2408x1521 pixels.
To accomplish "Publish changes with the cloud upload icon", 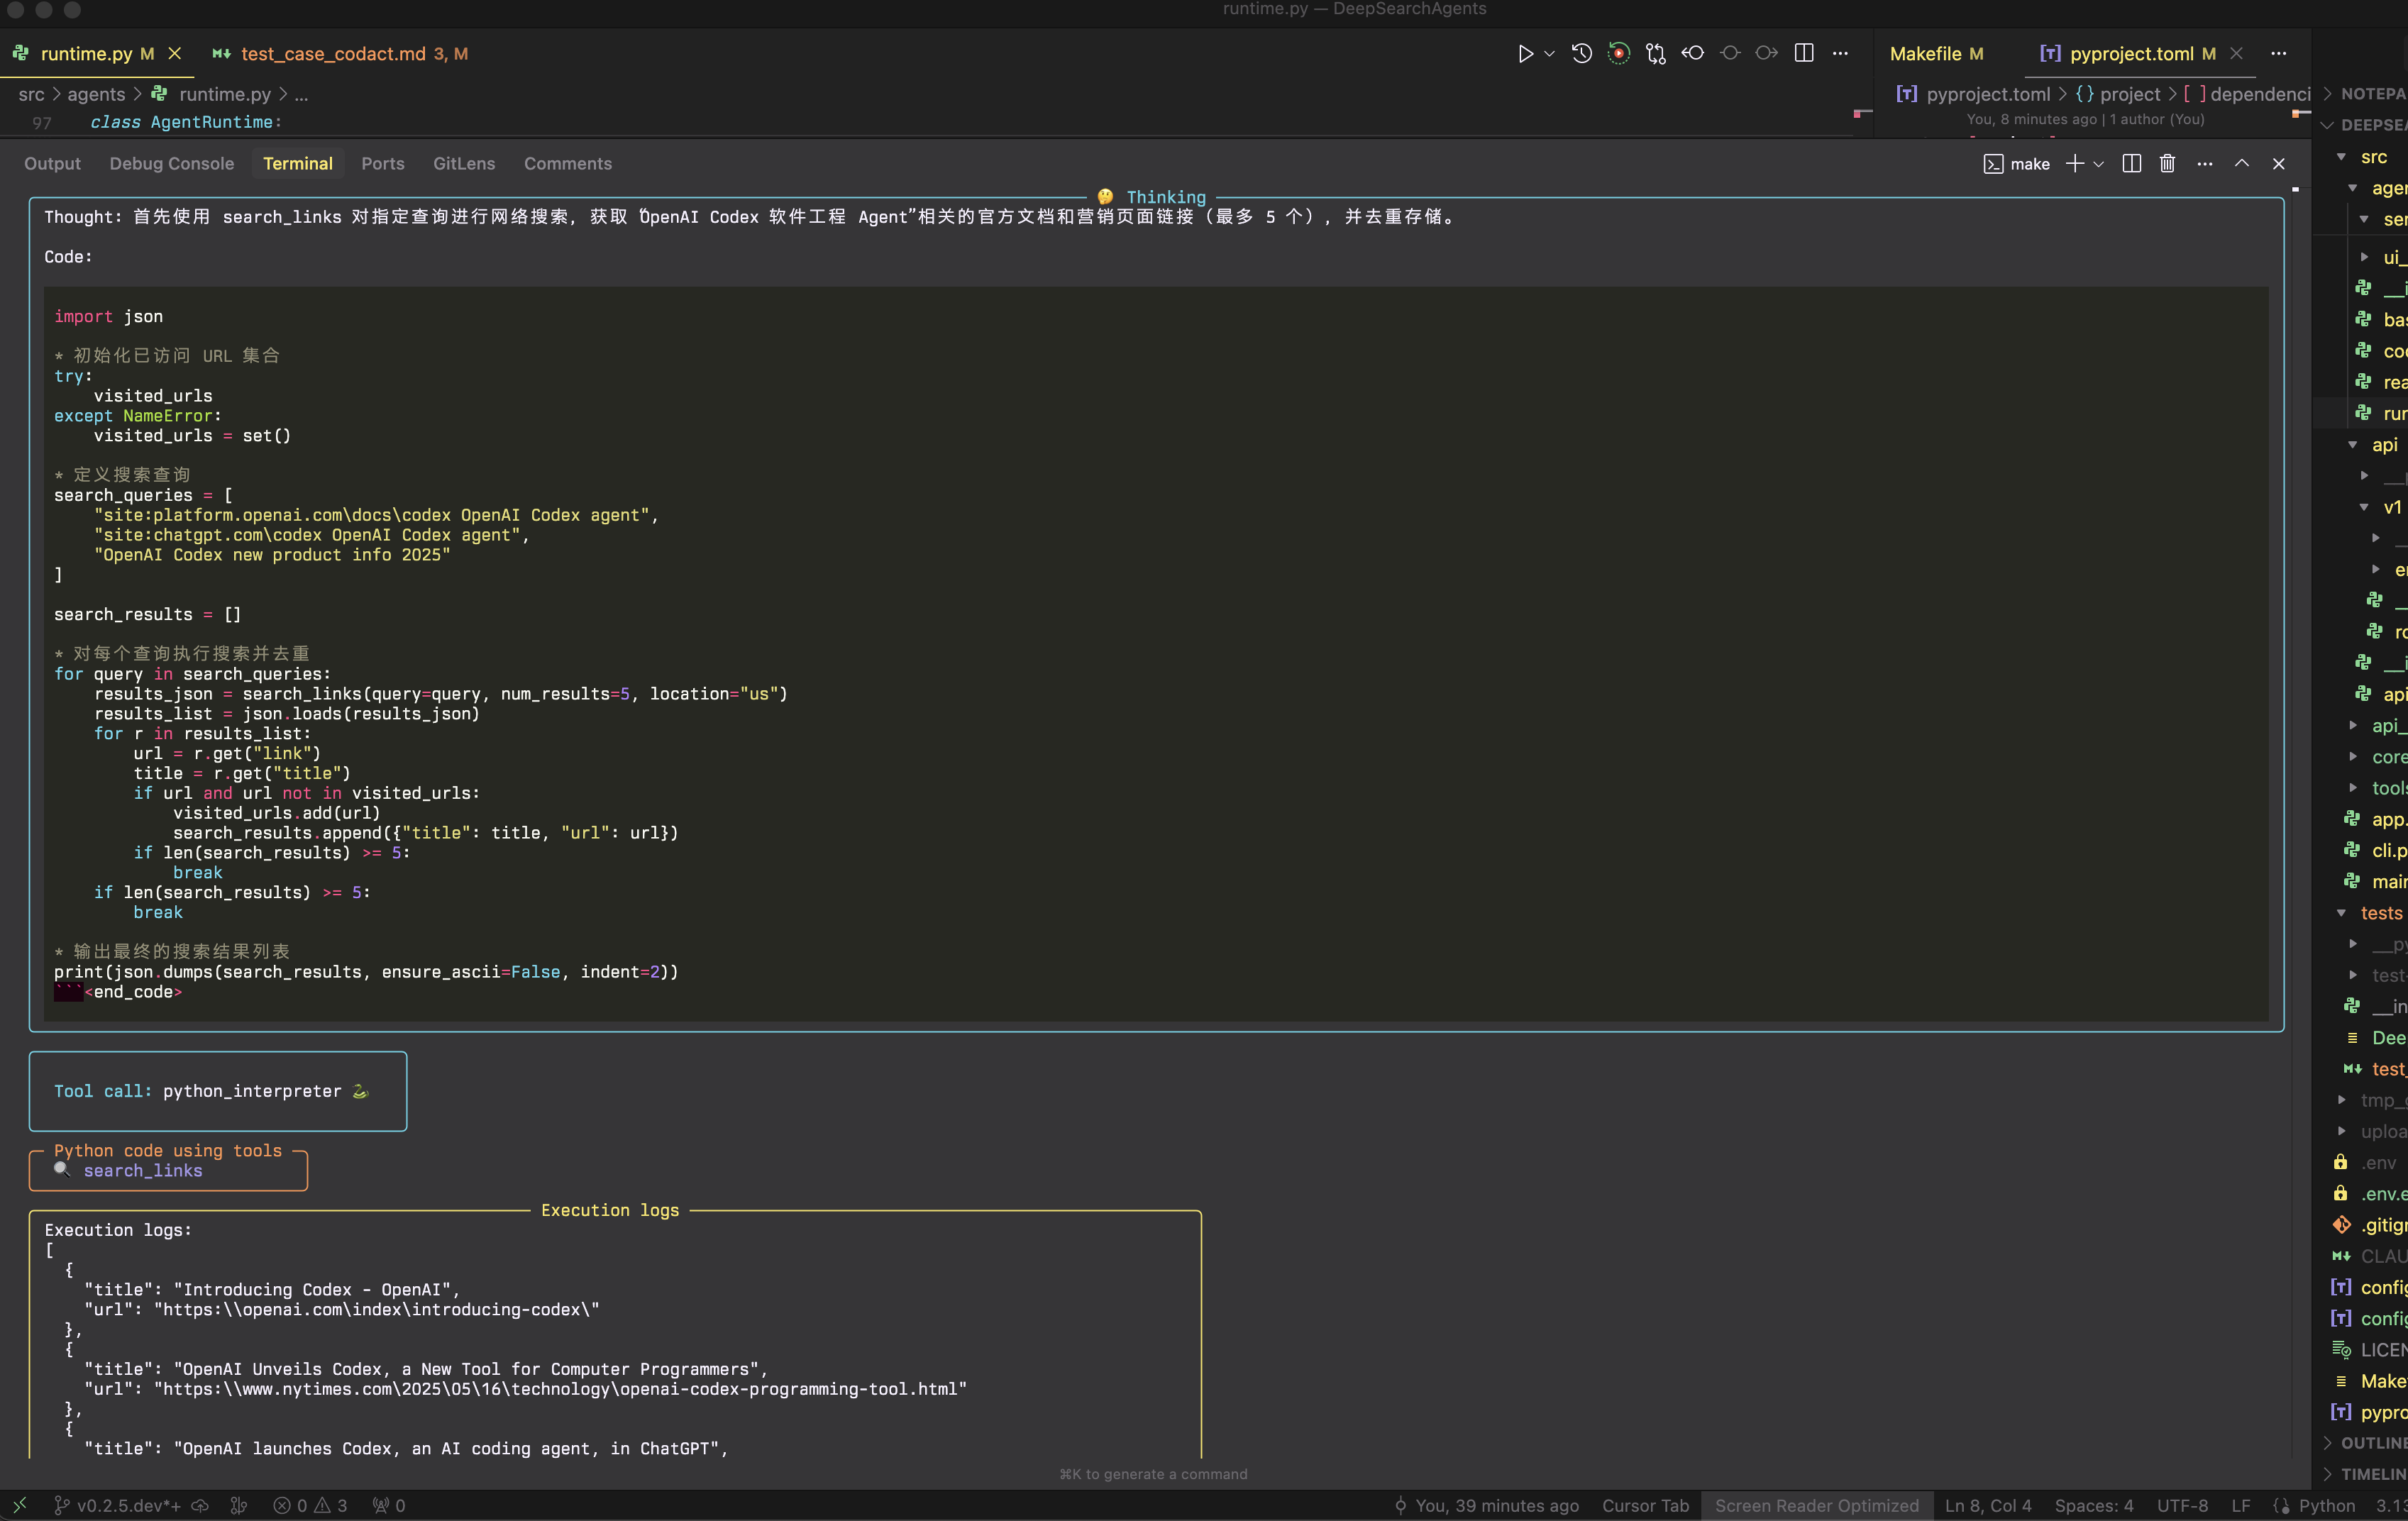I will [200, 1505].
